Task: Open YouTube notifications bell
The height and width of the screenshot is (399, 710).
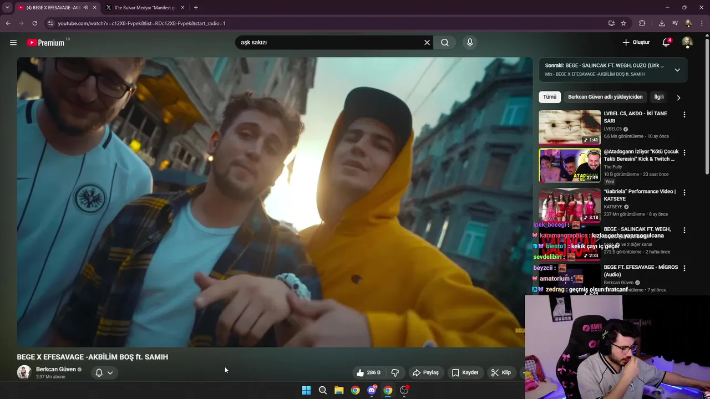Action: pos(666,43)
